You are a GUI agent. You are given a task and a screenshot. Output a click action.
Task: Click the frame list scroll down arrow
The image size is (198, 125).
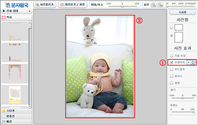click(30, 106)
